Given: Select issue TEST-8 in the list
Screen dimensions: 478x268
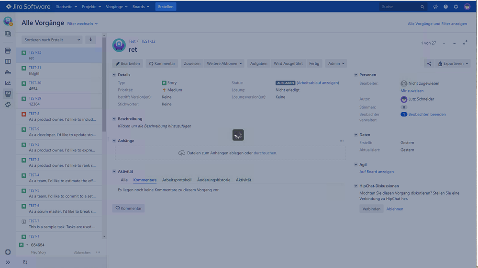Looking at the screenshot, I should coord(59,117).
